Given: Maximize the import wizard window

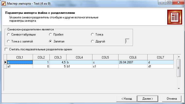Looking at the screenshot, I should click(x=169, y=3).
